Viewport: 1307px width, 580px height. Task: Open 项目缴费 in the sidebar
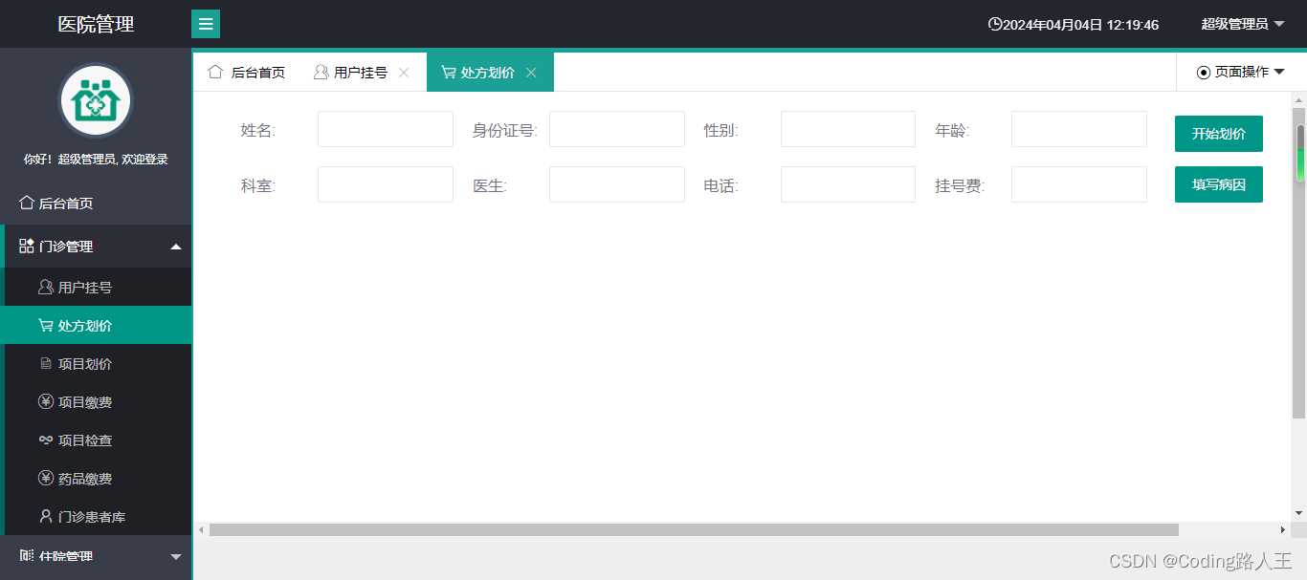(x=98, y=401)
